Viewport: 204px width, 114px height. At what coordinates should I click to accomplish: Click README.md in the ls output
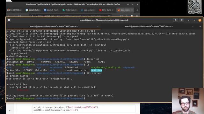(x=71, y=67)
